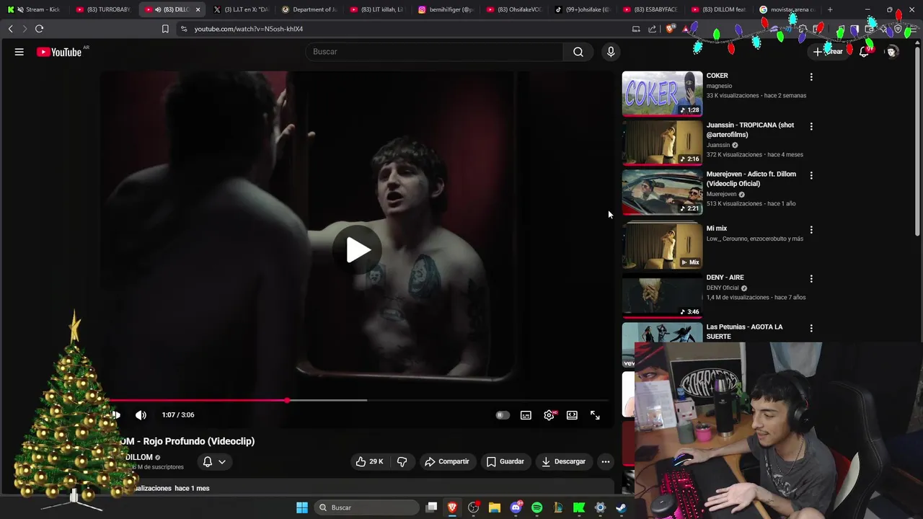923x519 pixels.
Task: Like the video showing 29 K
Action: pyautogui.click(x=369, y=461)
